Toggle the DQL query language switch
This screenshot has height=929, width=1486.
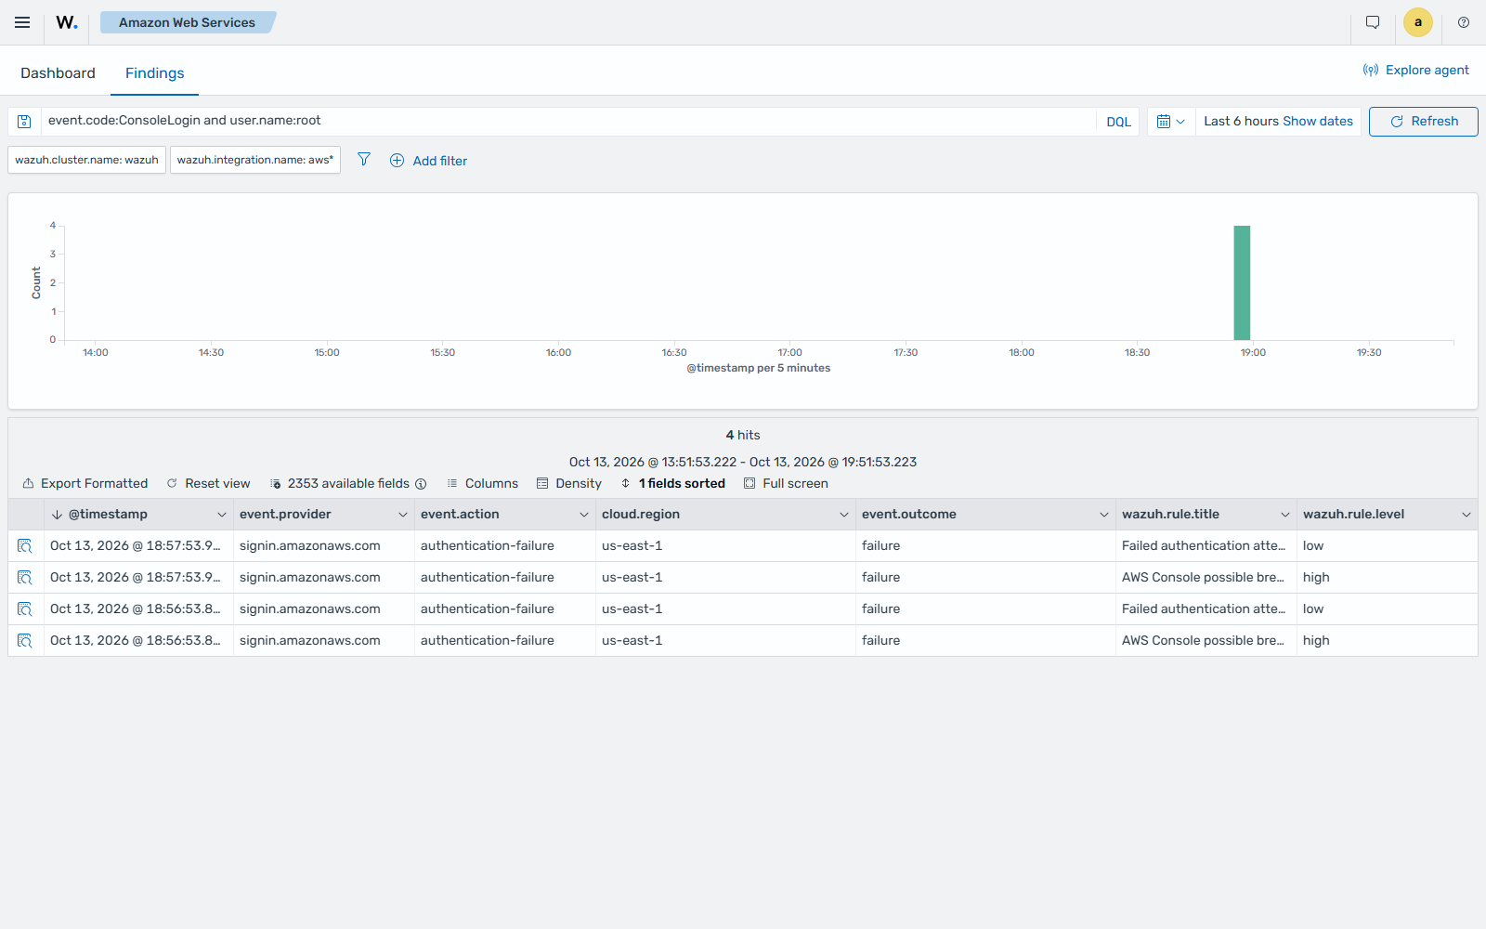pos(1118,122)
